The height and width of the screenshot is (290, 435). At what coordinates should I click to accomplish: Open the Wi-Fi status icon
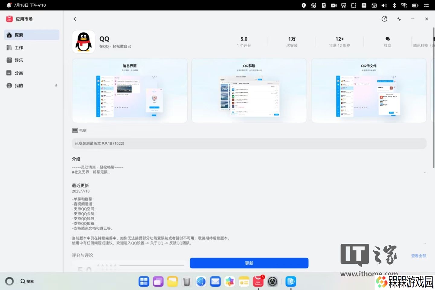pos(404,5)
